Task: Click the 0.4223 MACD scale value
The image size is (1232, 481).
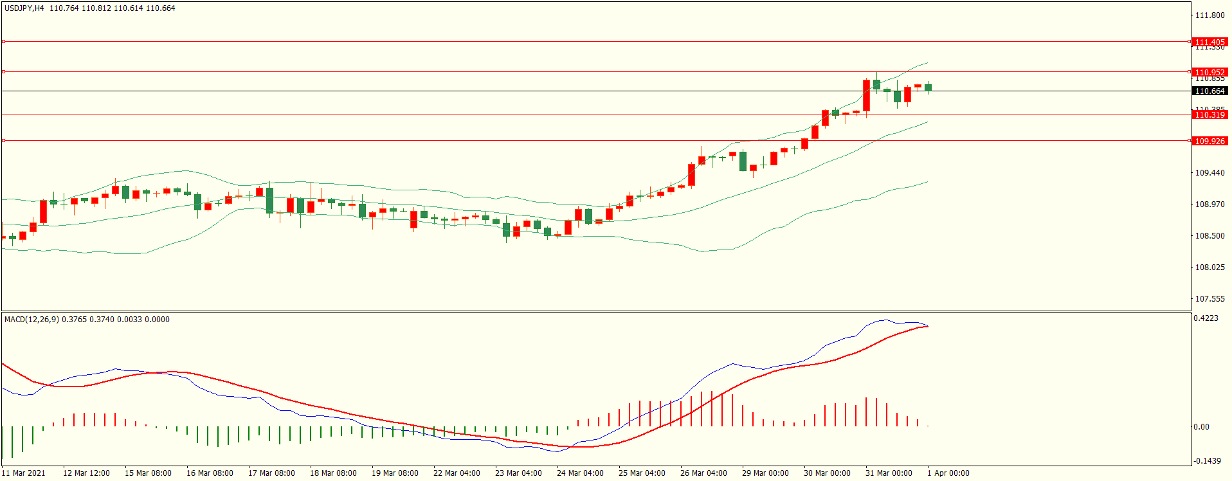Action: [1206, 318]
